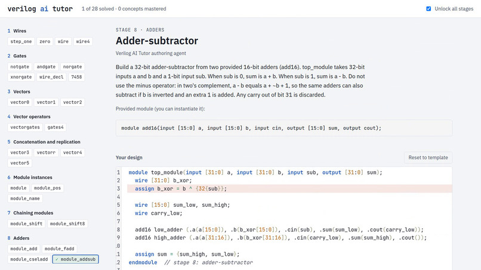This screenshot has width=481, height=270.
Task: Open the vector4 problem
Action: coord(72,153)
